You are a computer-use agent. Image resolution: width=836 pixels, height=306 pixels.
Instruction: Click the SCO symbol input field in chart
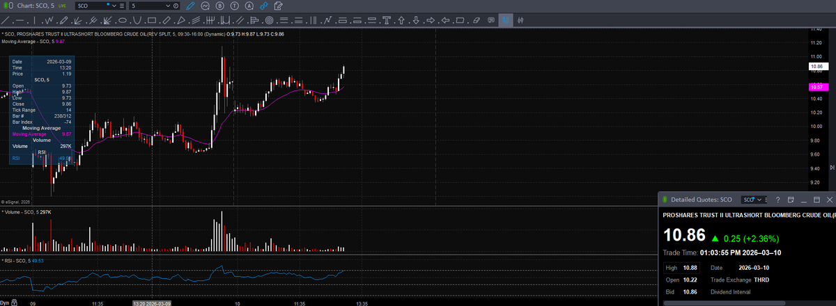click(x=91, y=6)
